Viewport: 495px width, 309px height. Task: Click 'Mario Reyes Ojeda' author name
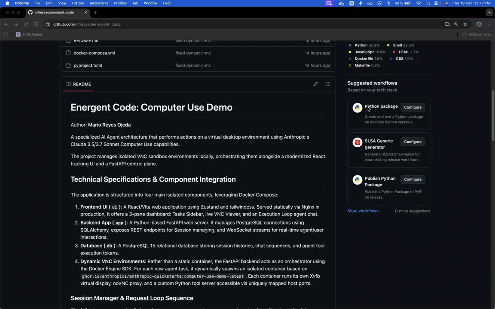pyautogui.click(x=109, y=125)
